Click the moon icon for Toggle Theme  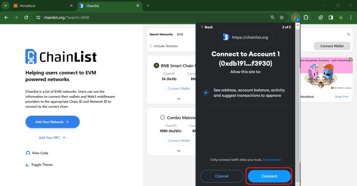27,165
